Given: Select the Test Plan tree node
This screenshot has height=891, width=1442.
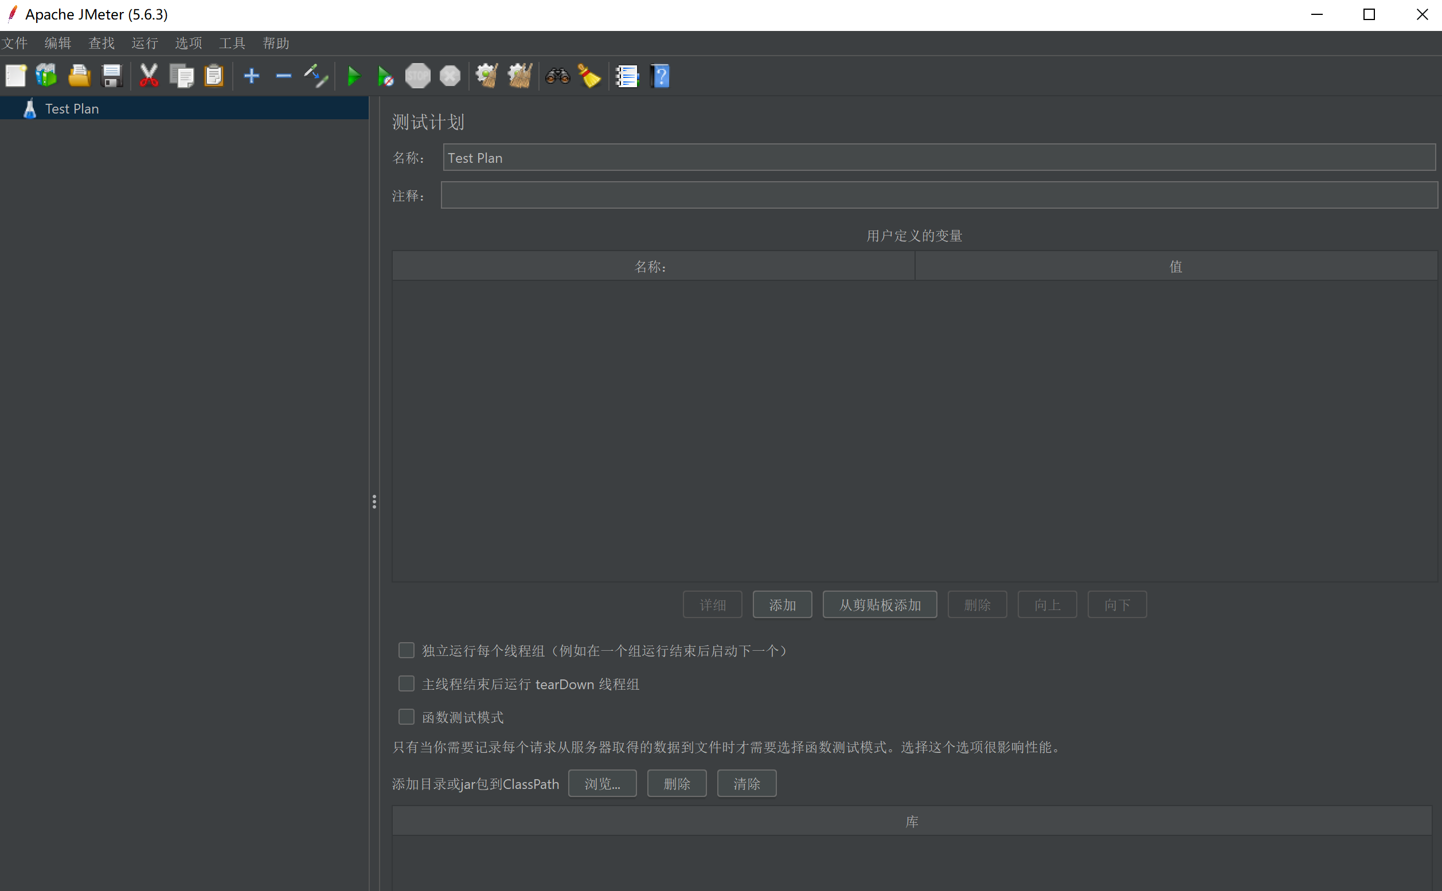Looking at the screenshot, I should (185, 108).
